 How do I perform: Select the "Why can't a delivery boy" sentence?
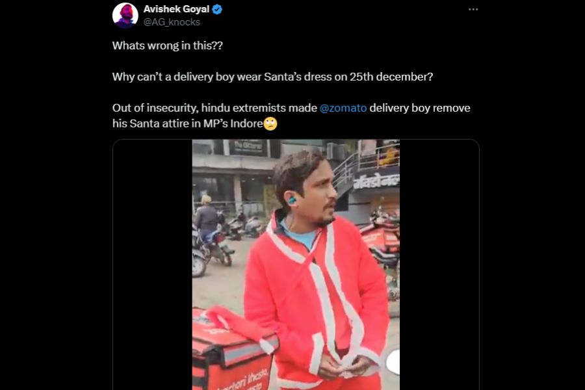pos(272,77)
